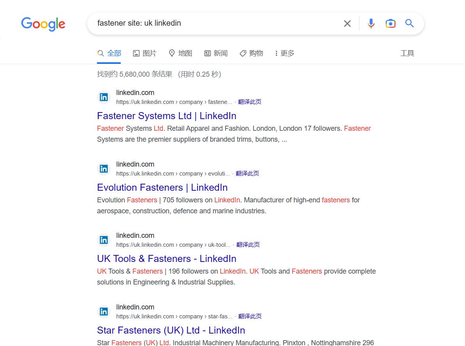This screenshot has height=346, width=465.
Task: Click snippet mentioning 196 followers on LinkedIn
Action: coord(236,277)
